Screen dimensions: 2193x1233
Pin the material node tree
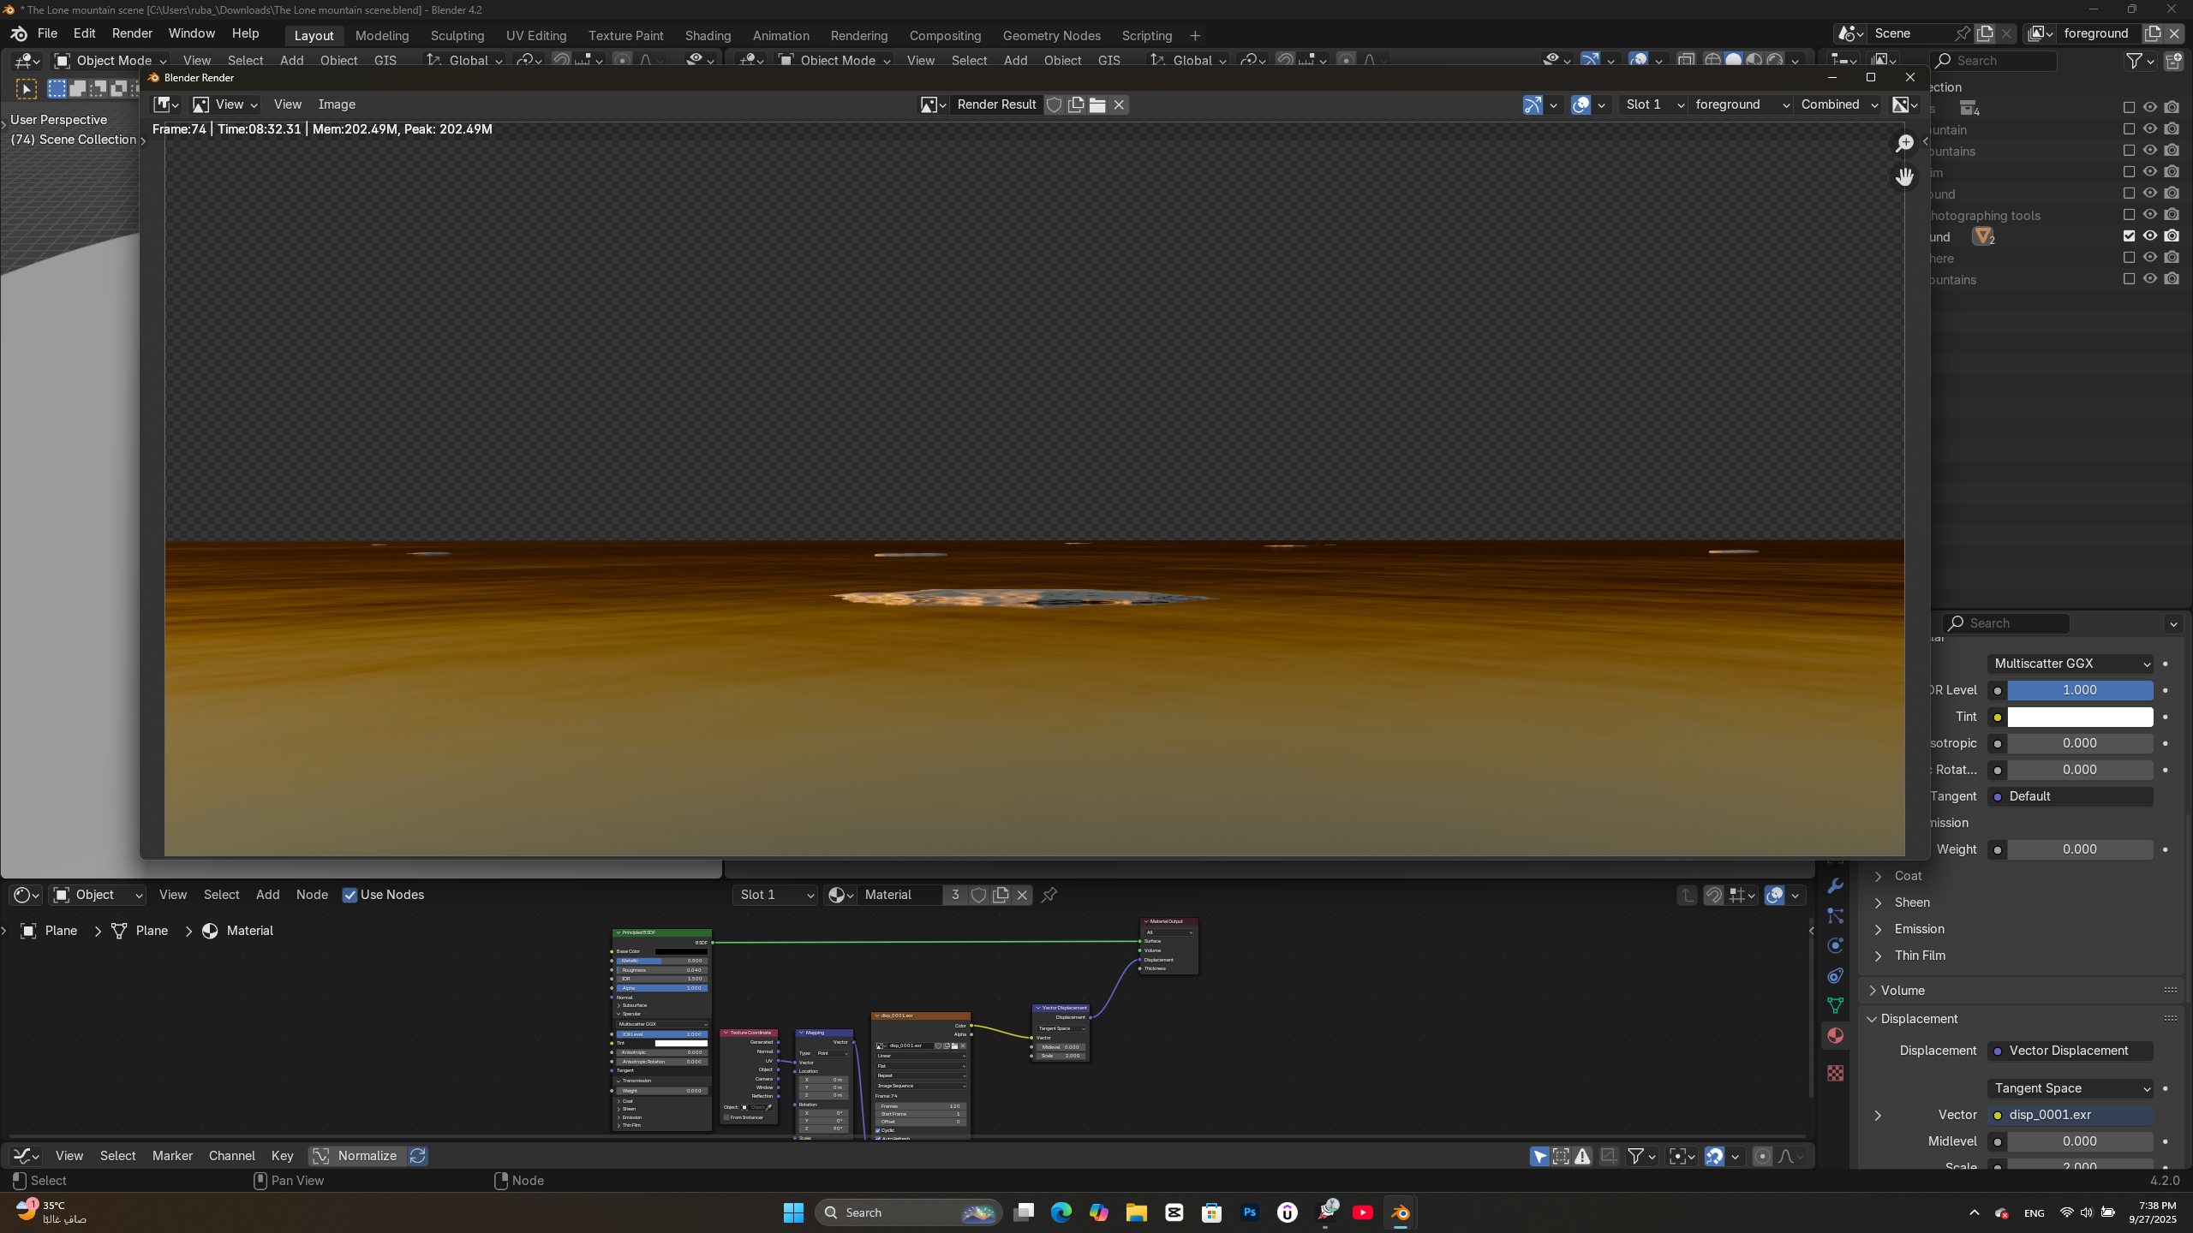[1049, 895]
